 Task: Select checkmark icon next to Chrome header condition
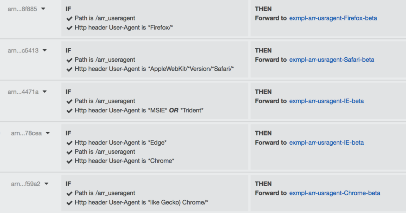[69, 161]
